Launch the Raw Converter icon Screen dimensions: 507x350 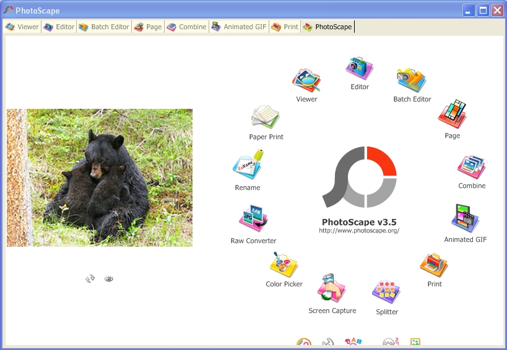[x=253, y=218]
